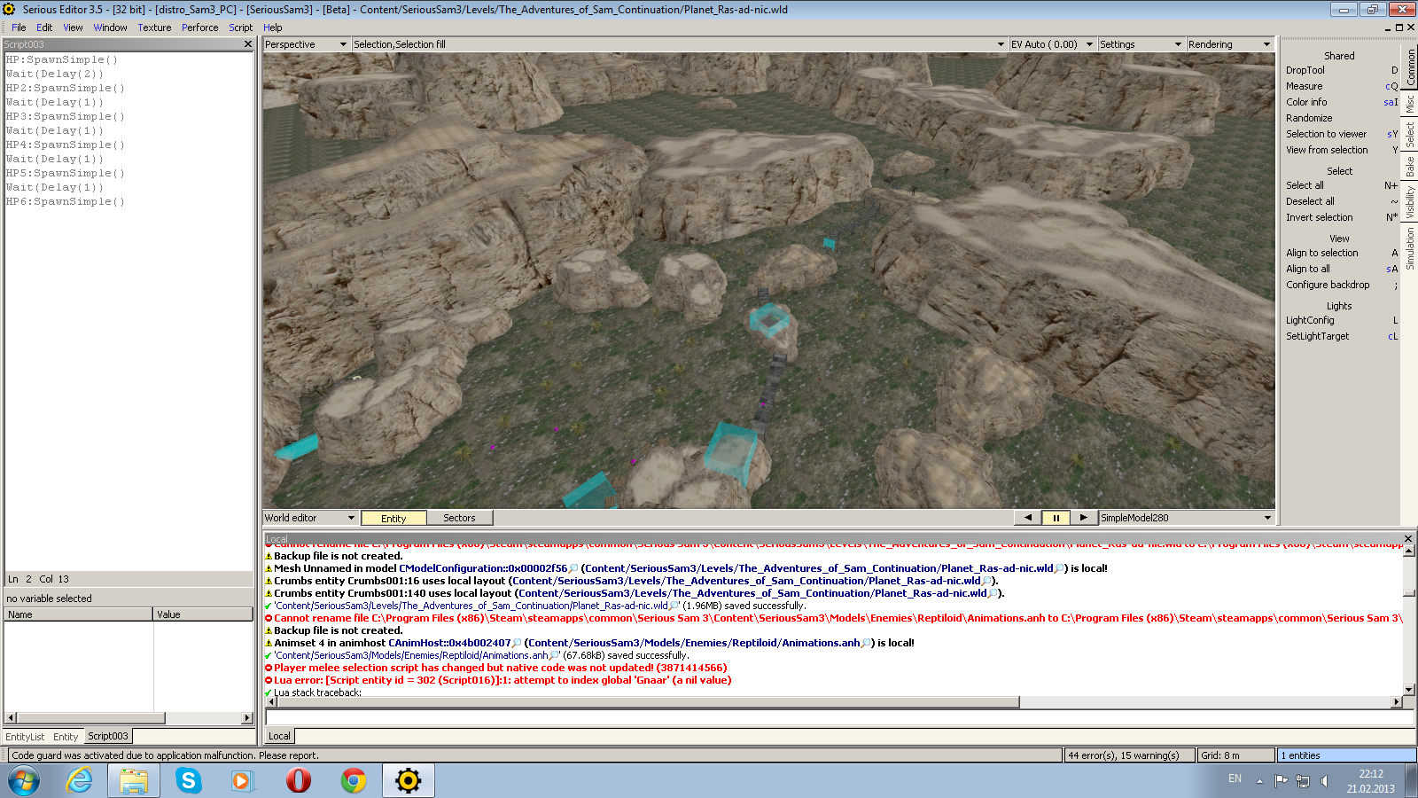The image size is (1418, 798).
Task: Click magnifier icon after Animations.anh saved line
Action: (x=555, y=655)
